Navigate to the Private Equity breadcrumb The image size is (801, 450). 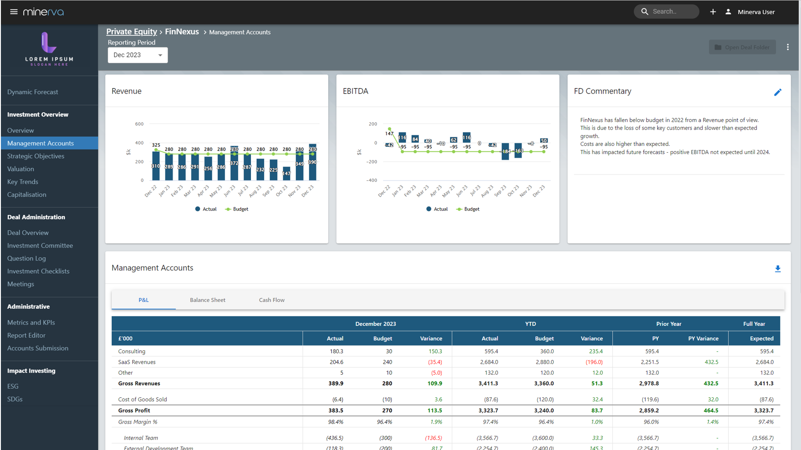[x=131, y=31]
